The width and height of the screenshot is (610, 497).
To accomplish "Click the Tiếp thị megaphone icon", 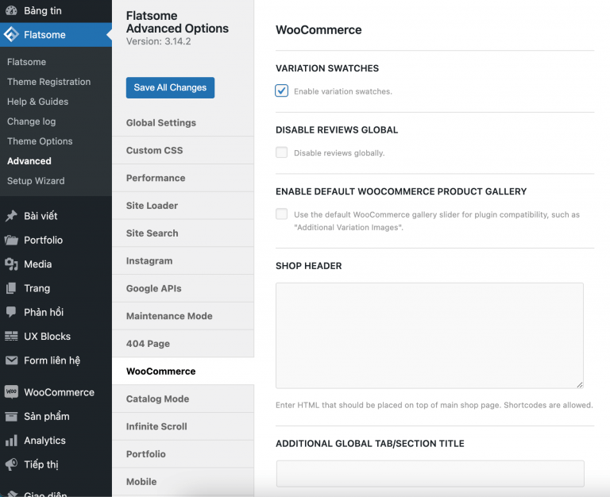I will coord(11,464).
